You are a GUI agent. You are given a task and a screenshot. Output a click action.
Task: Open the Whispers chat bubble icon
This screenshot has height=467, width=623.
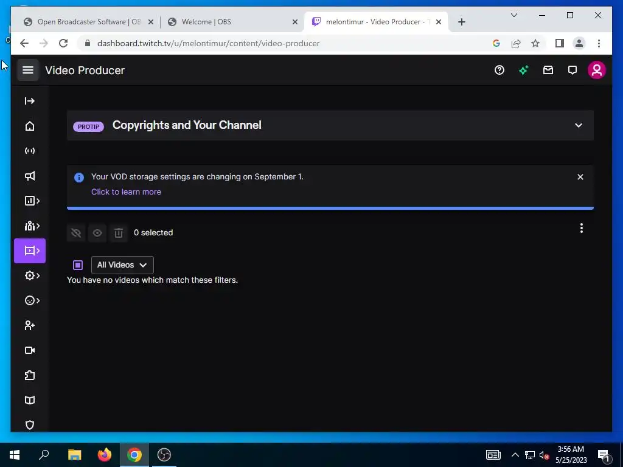572,71
